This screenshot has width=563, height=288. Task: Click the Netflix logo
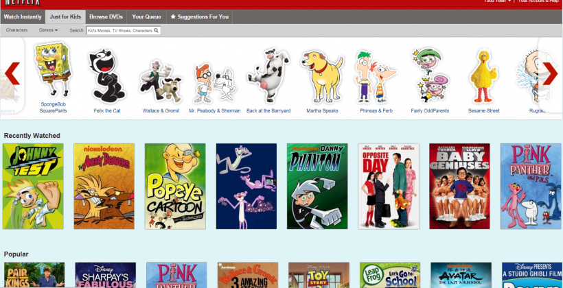coord(23,3)
